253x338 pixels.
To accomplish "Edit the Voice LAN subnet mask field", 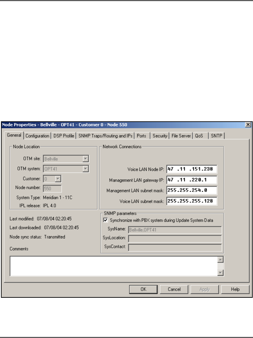I will 192,201.
